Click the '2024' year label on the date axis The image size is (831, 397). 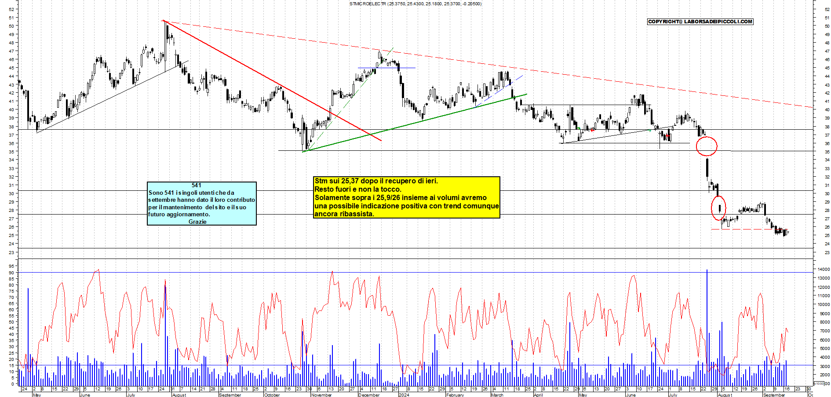(404, 395)
